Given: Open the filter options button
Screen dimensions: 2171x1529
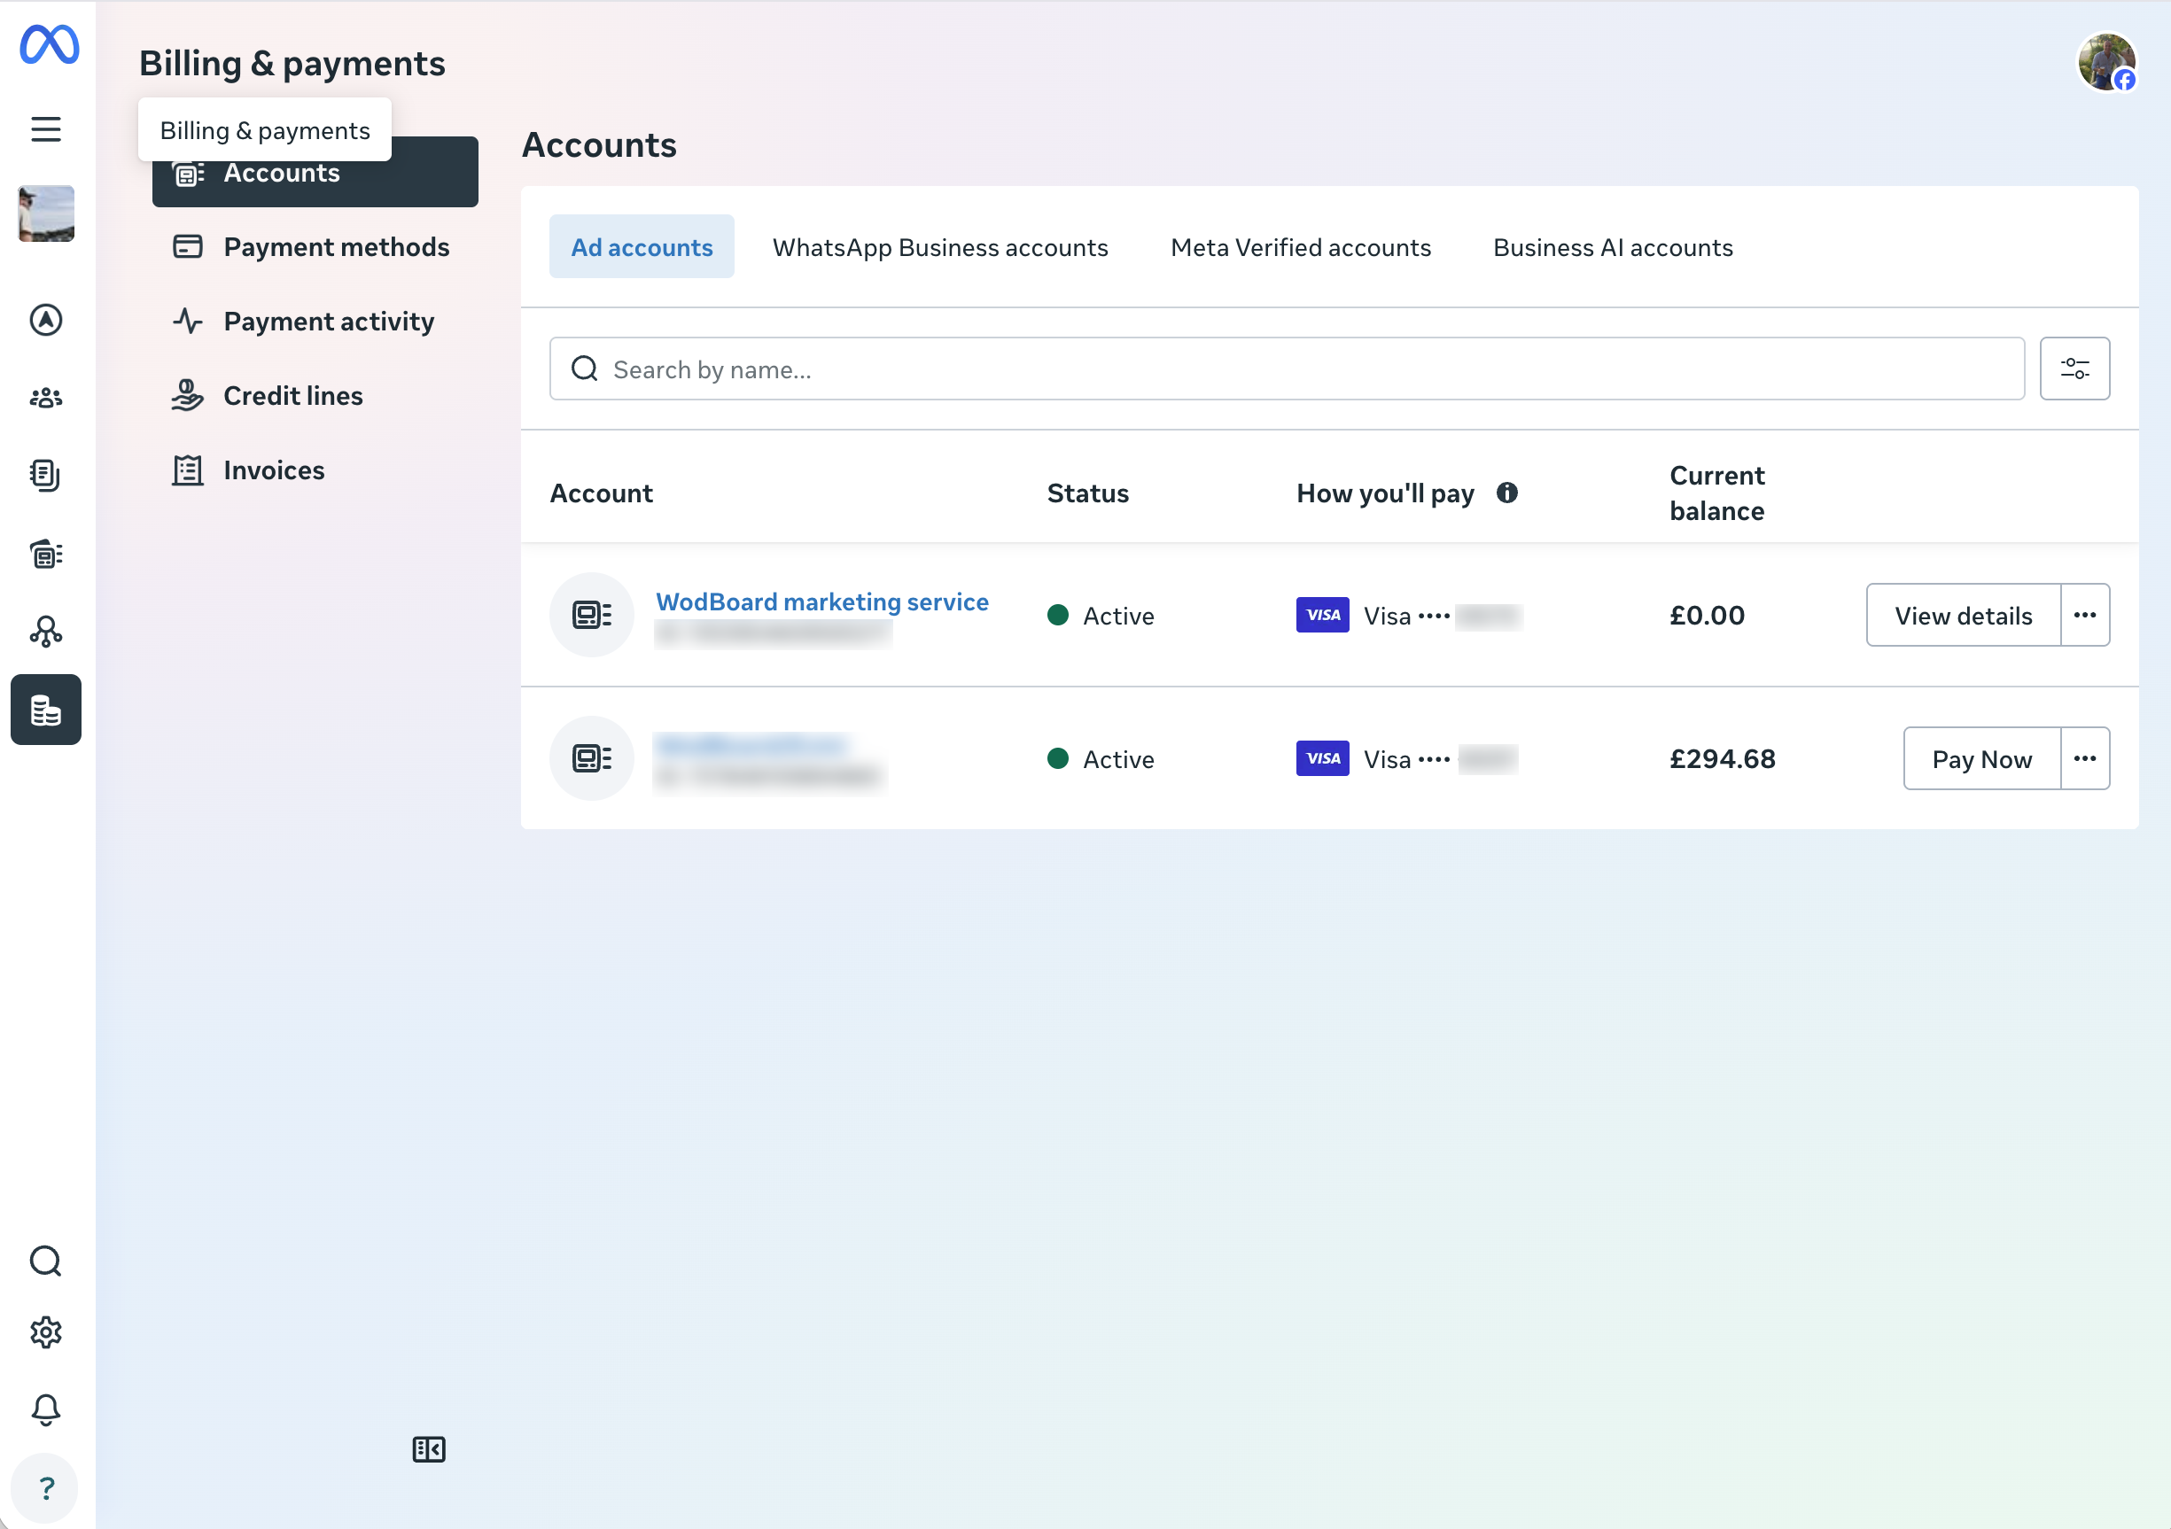Looking at the screenshot, I should (2074, 369).
